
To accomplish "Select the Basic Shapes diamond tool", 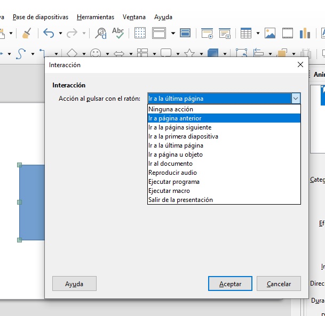I will click(x=72, y=53).
